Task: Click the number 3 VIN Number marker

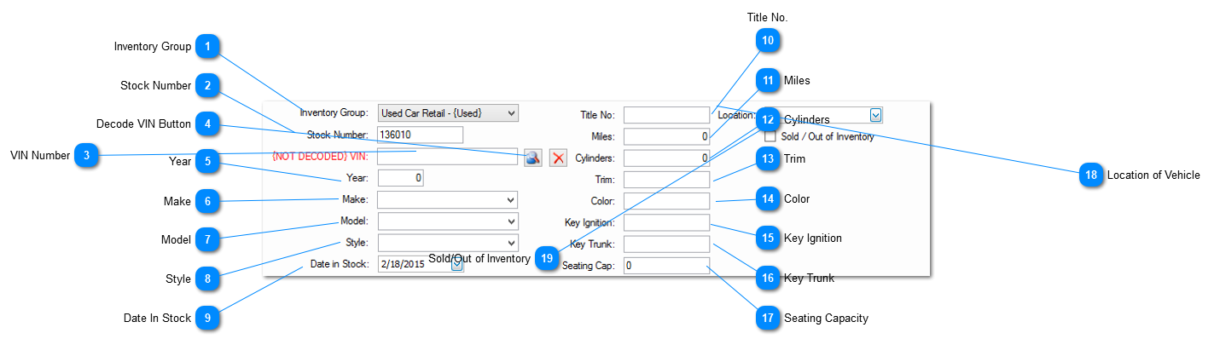Action: [85, 155]
